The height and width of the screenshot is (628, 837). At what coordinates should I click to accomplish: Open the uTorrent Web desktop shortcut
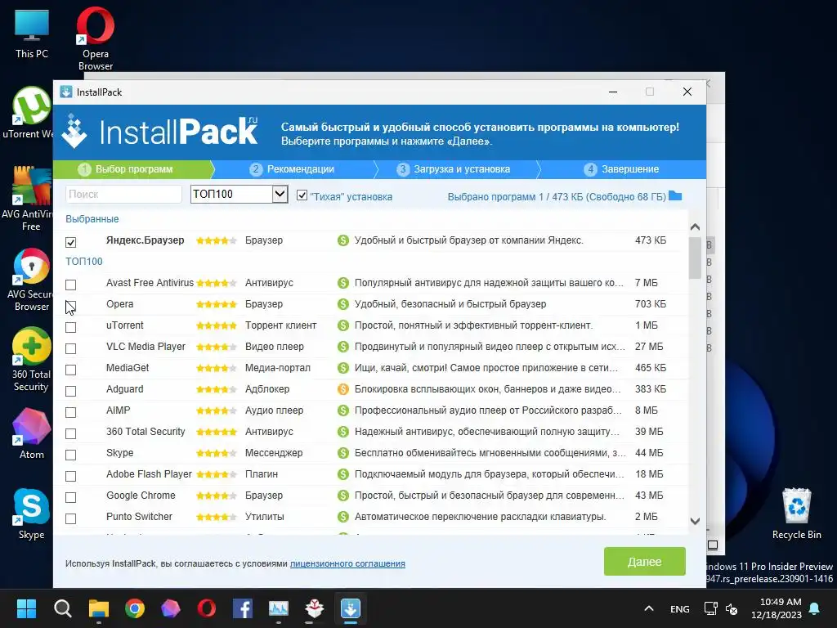tap(28, 113)
